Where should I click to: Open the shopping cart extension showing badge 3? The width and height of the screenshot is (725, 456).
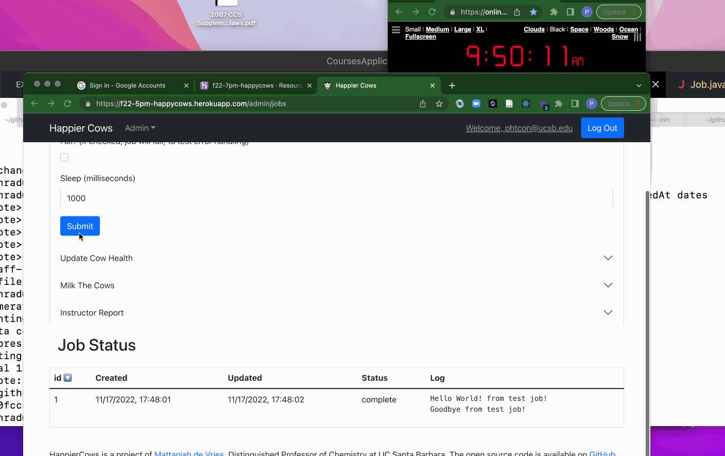542,103
